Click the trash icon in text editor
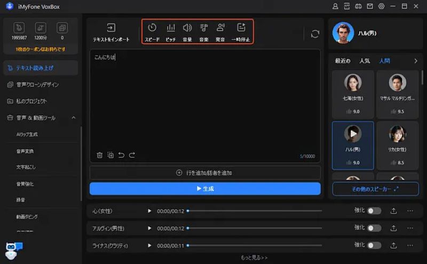Screen dimensions: 427x264 [x=99, y=155]
